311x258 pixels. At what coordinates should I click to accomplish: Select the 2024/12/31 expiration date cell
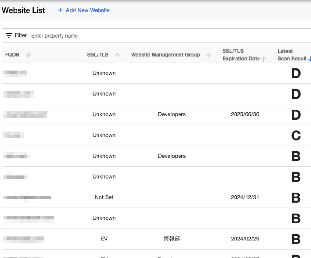coord(245,197)
